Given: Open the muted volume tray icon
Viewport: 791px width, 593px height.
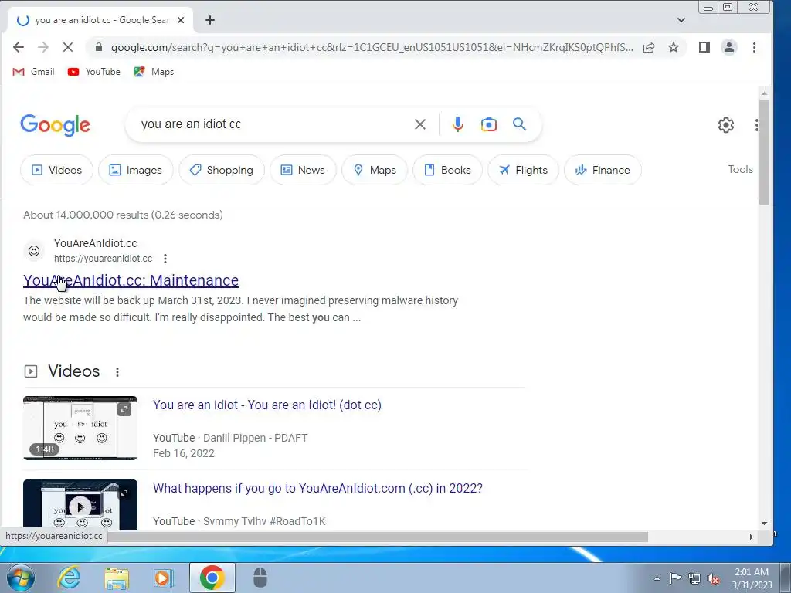Looking at the screenshot, I should coord(713,578).
